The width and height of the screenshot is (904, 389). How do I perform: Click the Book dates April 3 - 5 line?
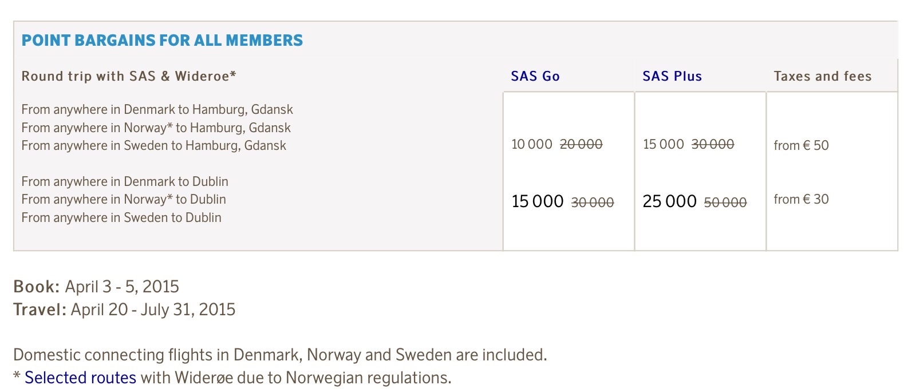point(96,286)
